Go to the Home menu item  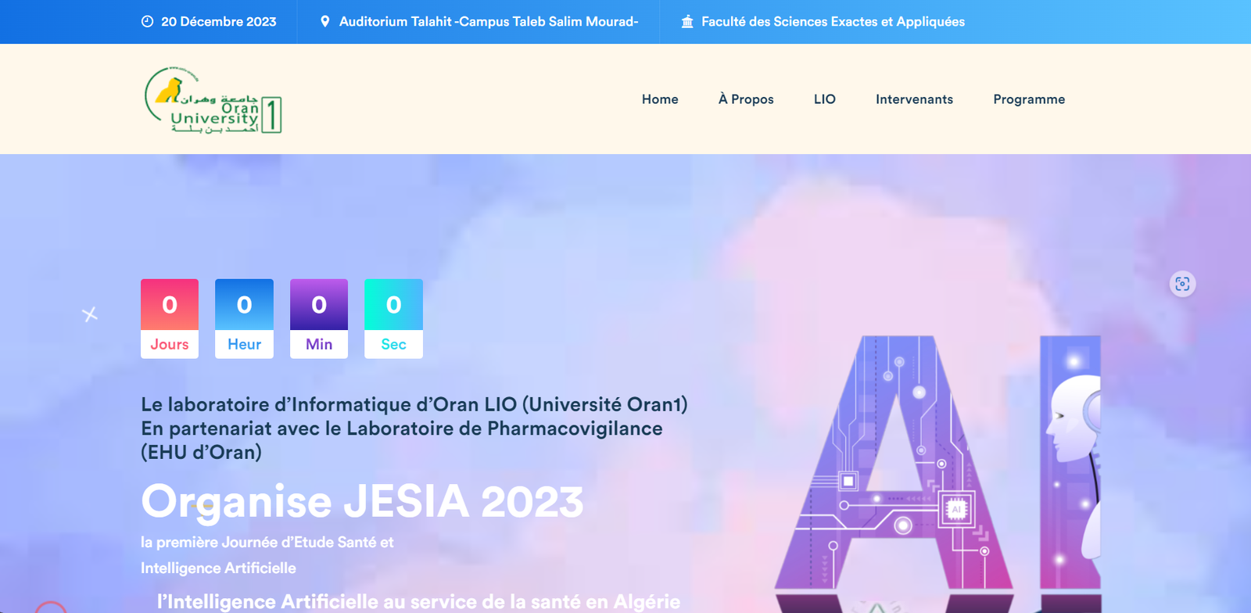660,99
